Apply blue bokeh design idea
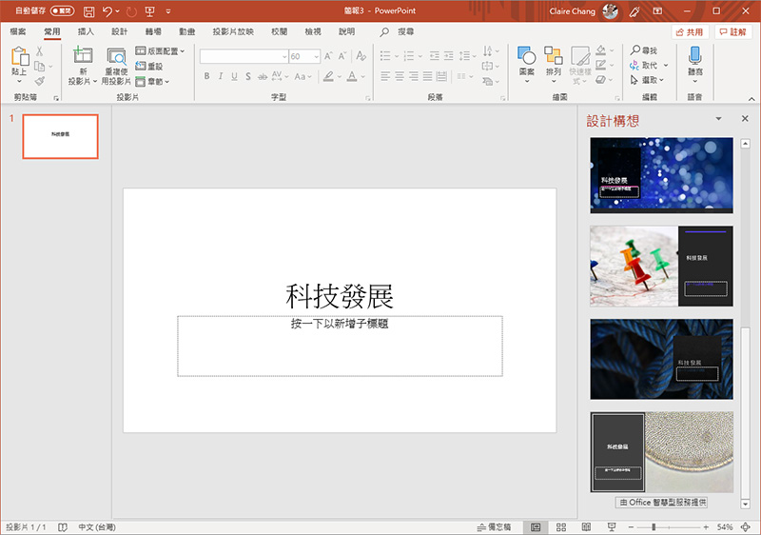Screen dimensions: 761x535 point(661,175)
